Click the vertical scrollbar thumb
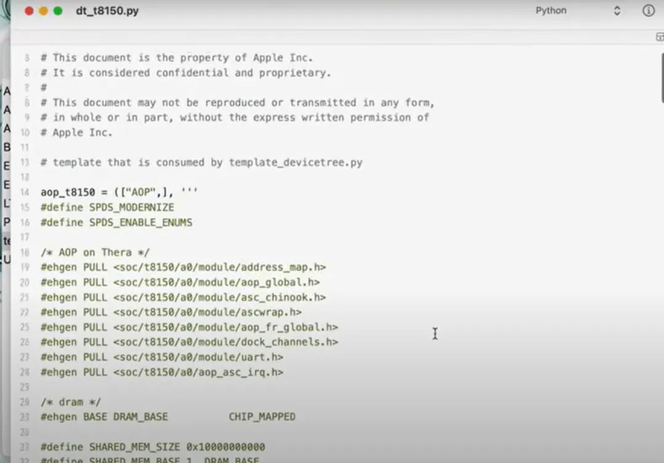 662,77
